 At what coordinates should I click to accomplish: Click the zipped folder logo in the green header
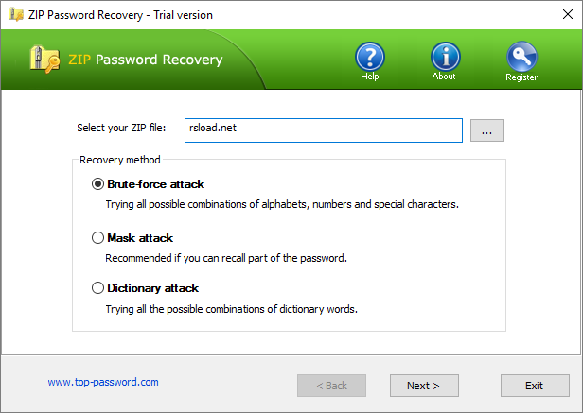(44, 60)
